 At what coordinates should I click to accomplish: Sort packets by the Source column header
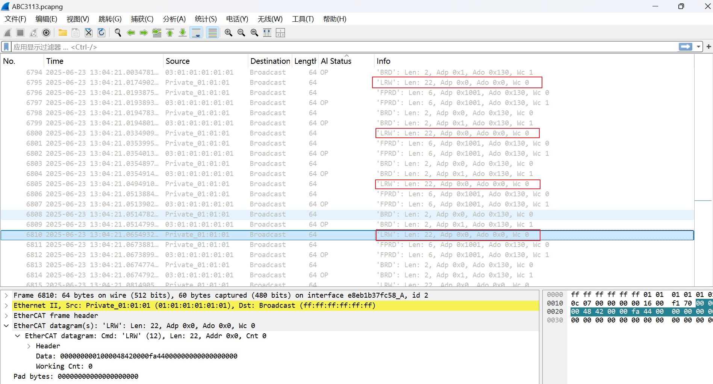tap(206, 61)
